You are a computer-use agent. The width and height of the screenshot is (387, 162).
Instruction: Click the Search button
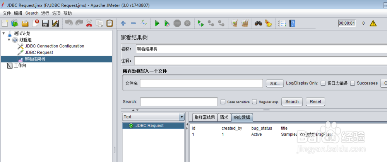click(x=292, y=101)
